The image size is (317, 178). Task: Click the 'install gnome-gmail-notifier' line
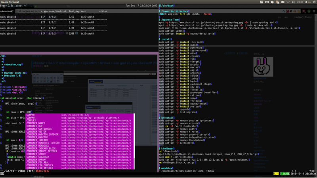tap(189, 93)
